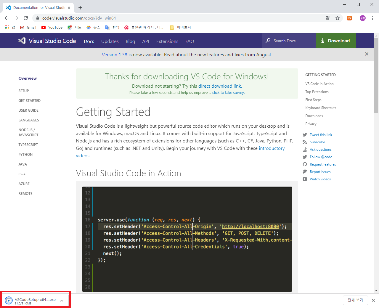
Task: Open the API nav item
Action: [x=146, y=41]
